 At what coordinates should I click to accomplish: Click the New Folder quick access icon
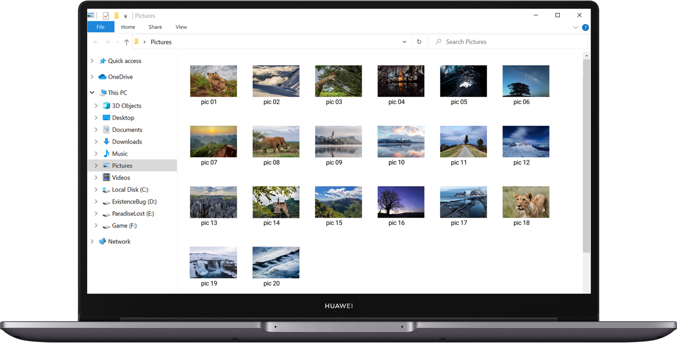click(x=116, y=15)
